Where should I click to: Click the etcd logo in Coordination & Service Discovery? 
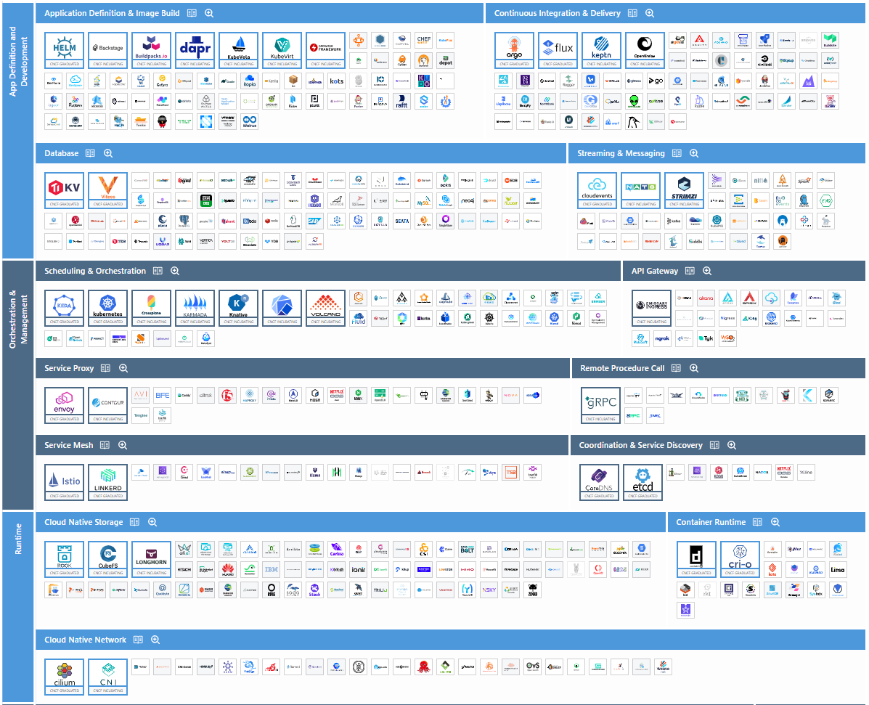pyautogui.click(x=642, y=478)
